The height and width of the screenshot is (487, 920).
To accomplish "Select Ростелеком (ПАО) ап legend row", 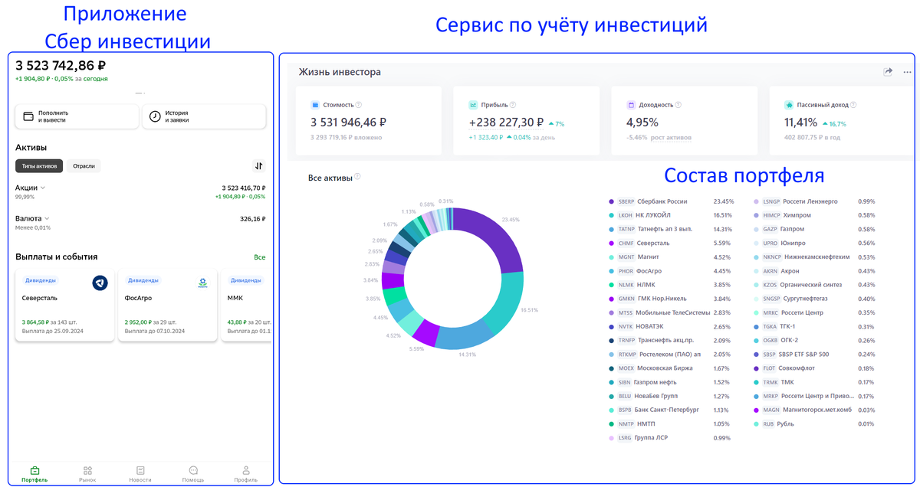I will click(x=670, y=355).
